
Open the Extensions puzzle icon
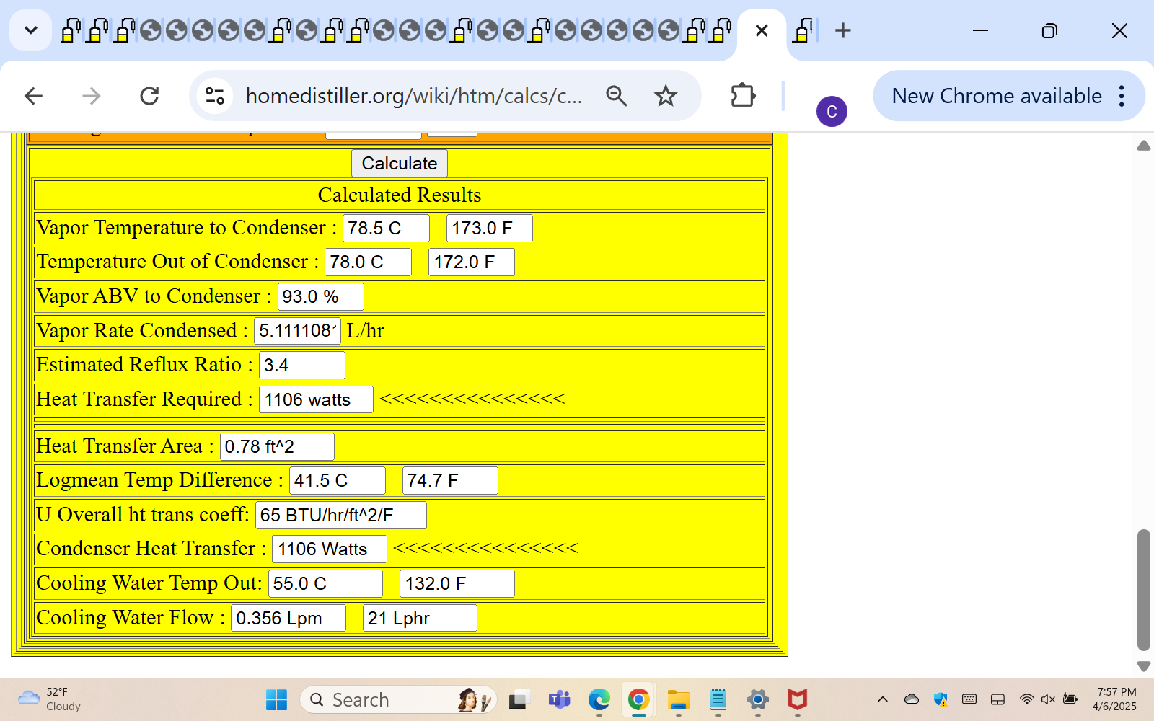point(743,96)
